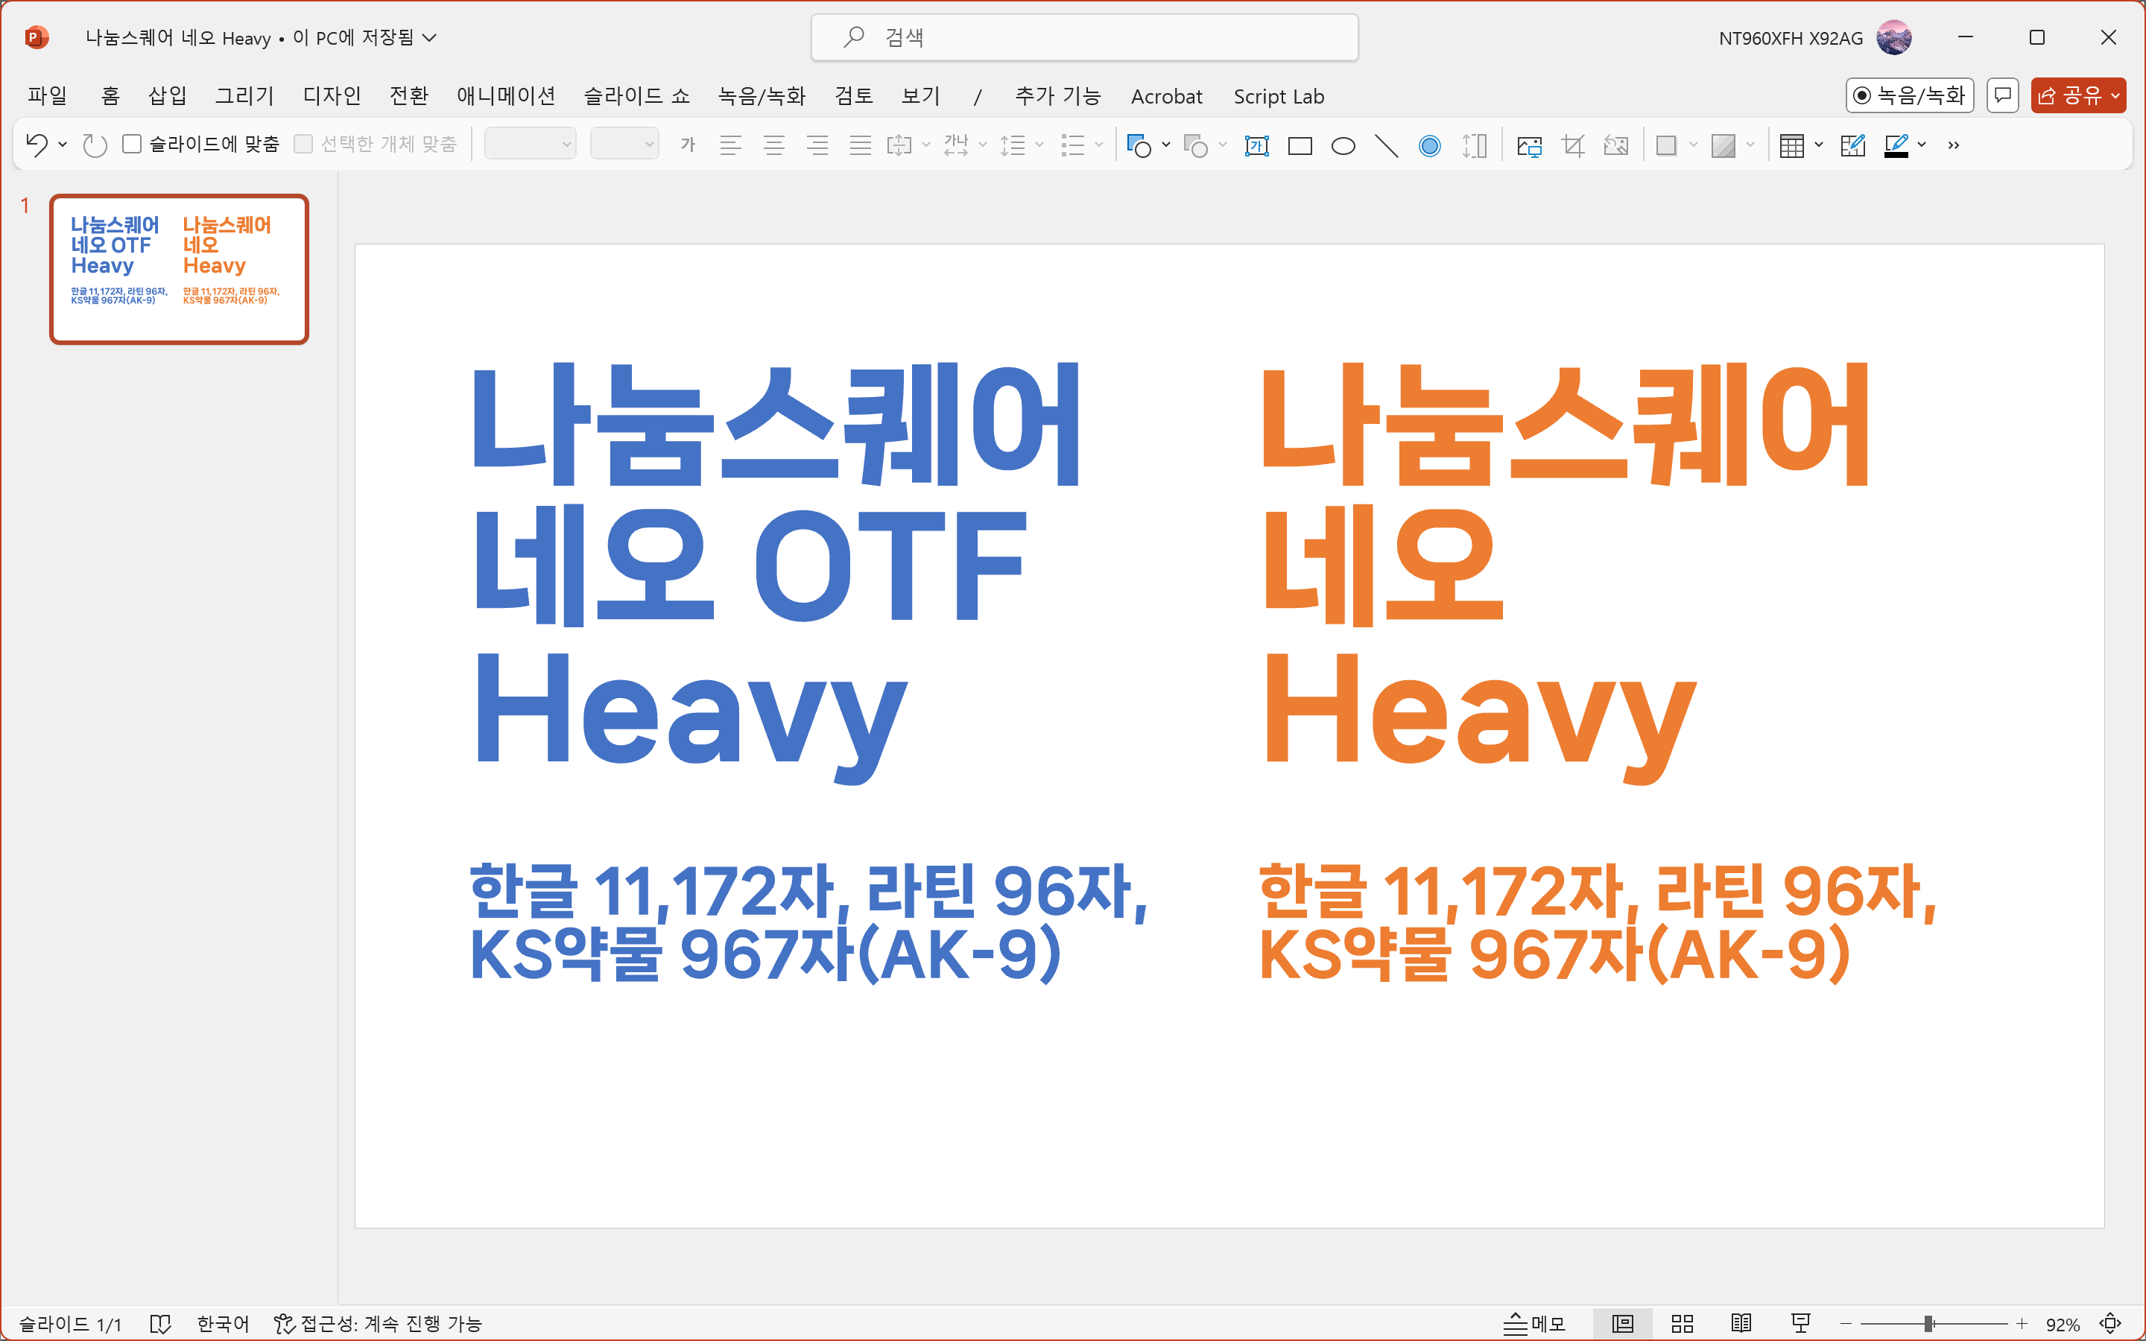Click the Undo arrow icon
This screenshot has width=2146, height=1341.
37,145
